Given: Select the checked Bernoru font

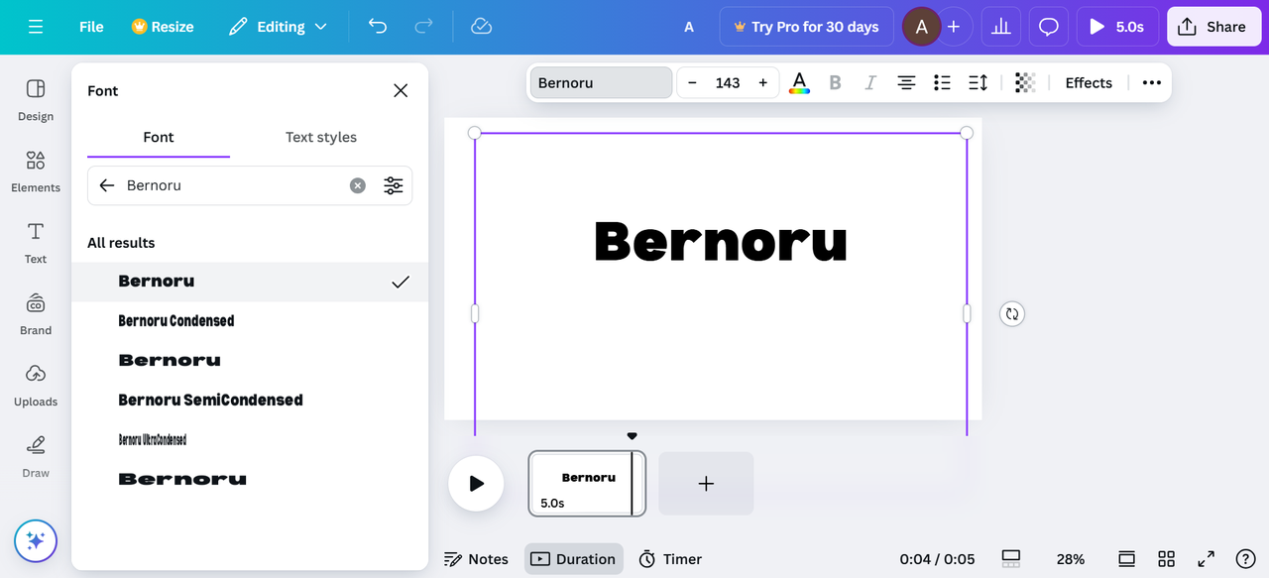Looking at the screenshot, I should pyautogui.click(x=250, y=282).
